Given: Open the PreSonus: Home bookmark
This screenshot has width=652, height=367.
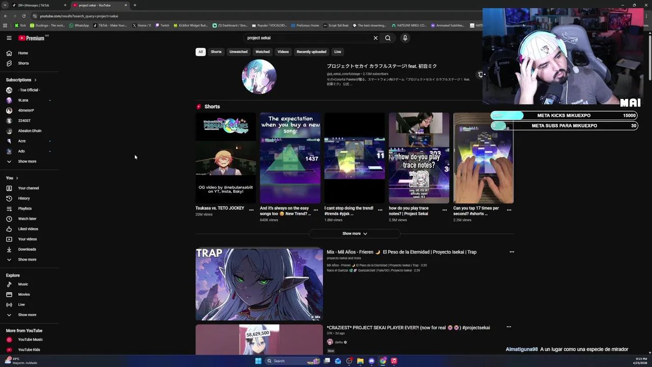Looking at the screenshot, I should coord(305,25).
